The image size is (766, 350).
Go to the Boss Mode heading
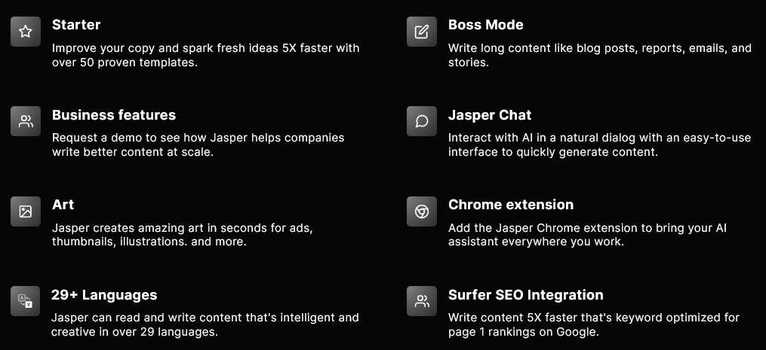pos(485,25)
